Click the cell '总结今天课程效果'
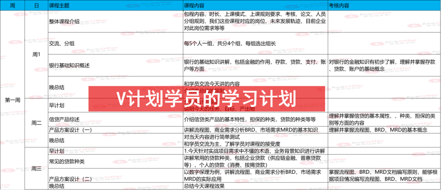The image size is (441, 190). click(255, 186)
